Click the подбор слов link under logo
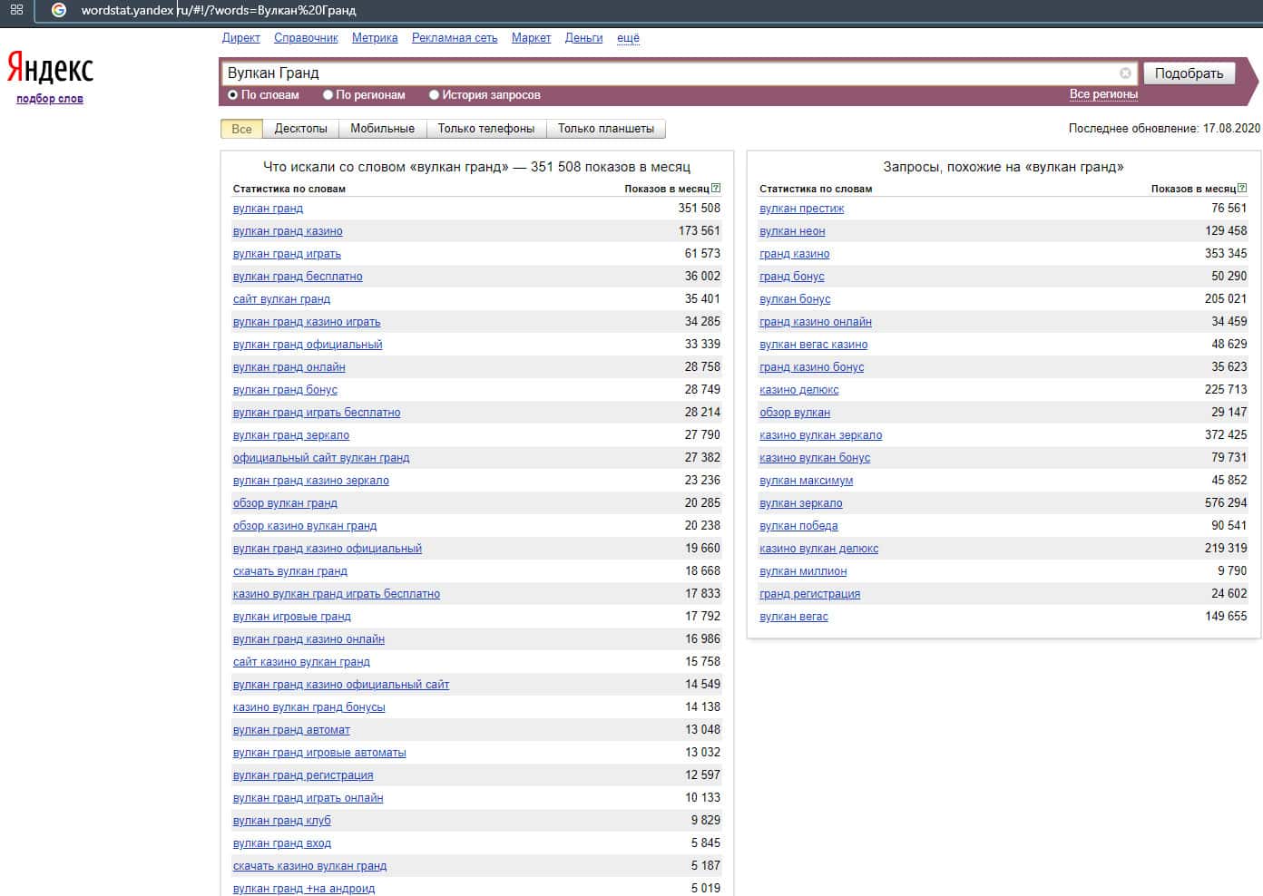Image resolution: width=1263 pixels, height=896 pixels. tap(50, 99)
